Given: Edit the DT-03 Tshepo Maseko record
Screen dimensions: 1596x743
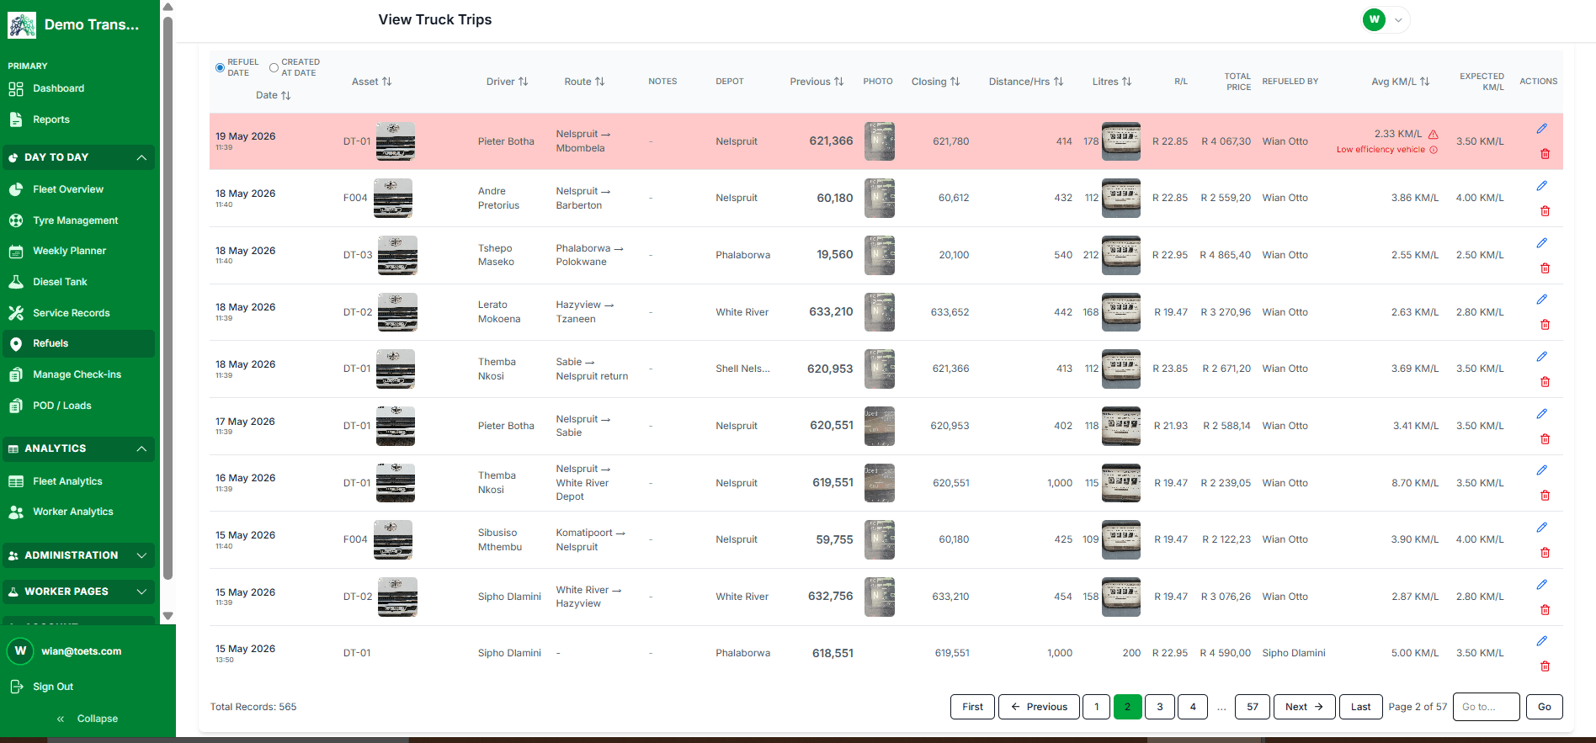Looking at the screenshot, I should coord(1541,243).
